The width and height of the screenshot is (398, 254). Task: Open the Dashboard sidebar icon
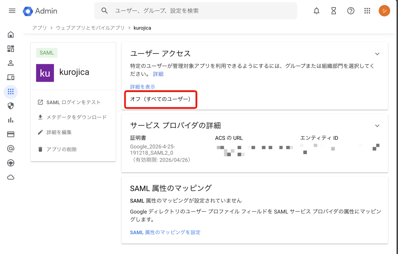11,49
